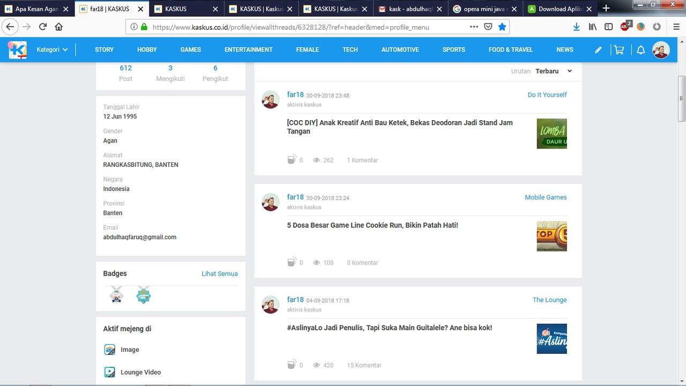Click the secure padlock site info icon
Viewport: 686px width, 386px height.
144,27
